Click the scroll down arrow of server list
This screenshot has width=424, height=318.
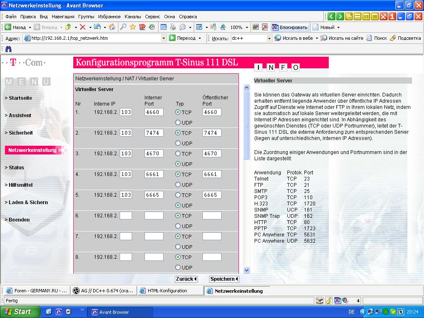[246, 270]
